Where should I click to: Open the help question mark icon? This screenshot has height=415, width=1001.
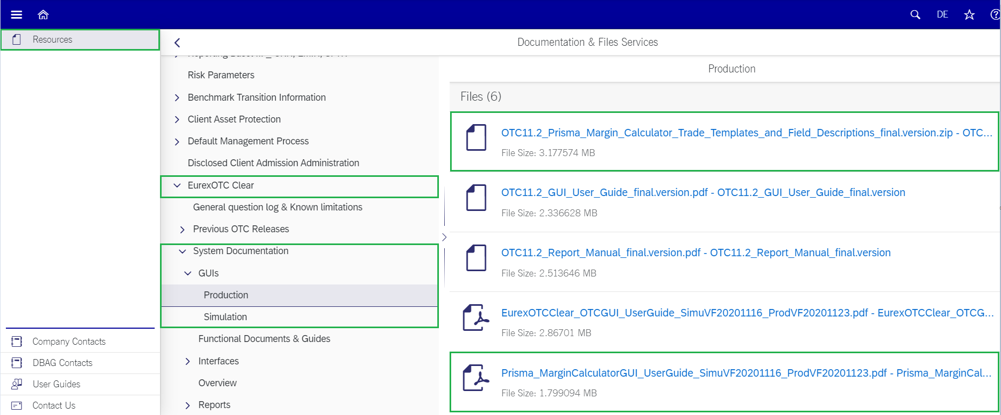coord(995,14)
